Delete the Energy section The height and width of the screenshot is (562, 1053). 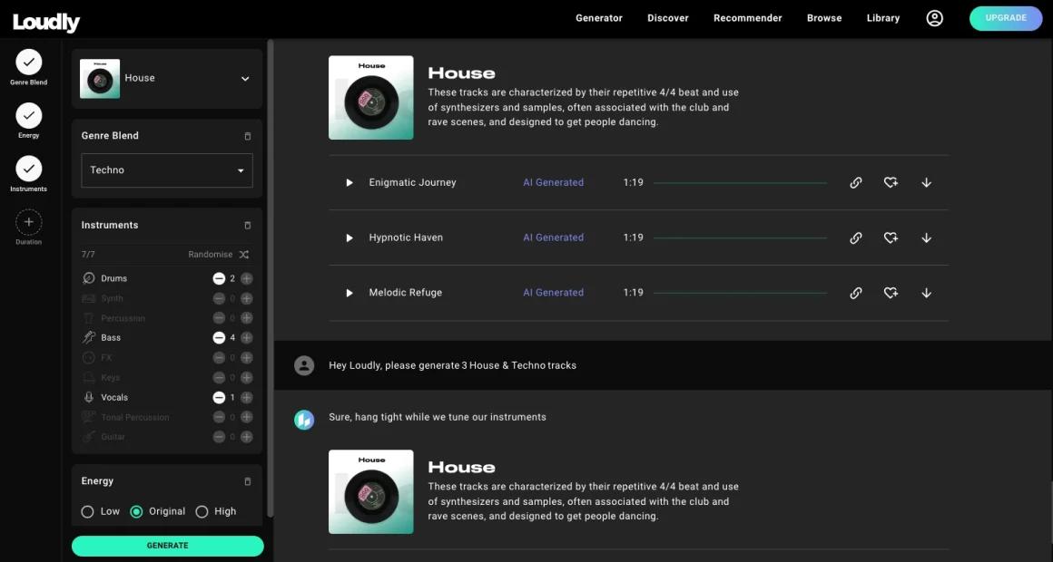coord(247,481)
